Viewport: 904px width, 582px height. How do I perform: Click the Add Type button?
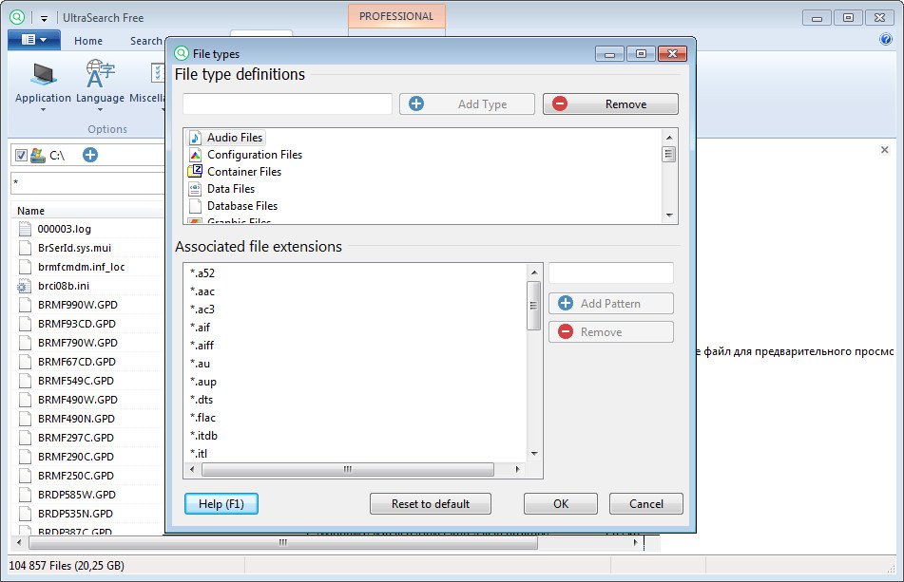[x=467, y=104]
